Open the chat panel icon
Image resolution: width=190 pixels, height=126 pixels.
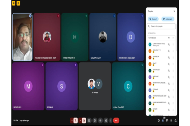click(x=167, y=120)
